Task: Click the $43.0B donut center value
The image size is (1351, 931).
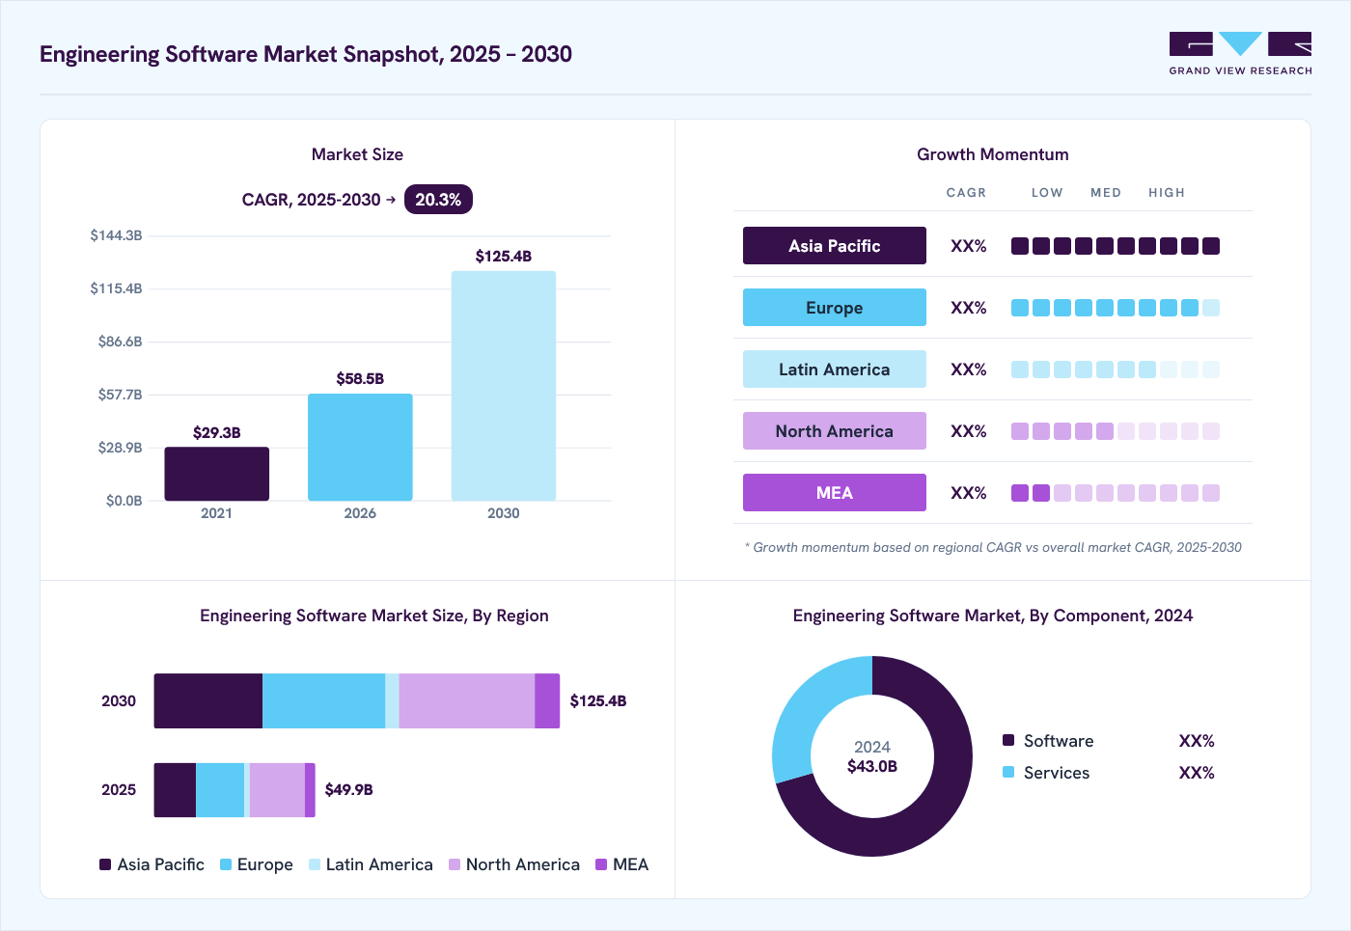Action: click(x=872, y=766)
